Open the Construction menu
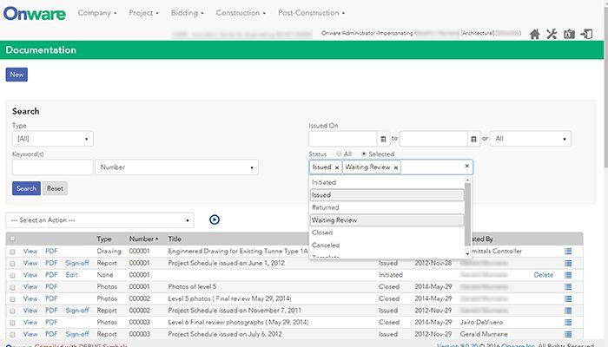 point(241,13)
